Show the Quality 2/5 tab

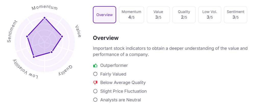184,15
